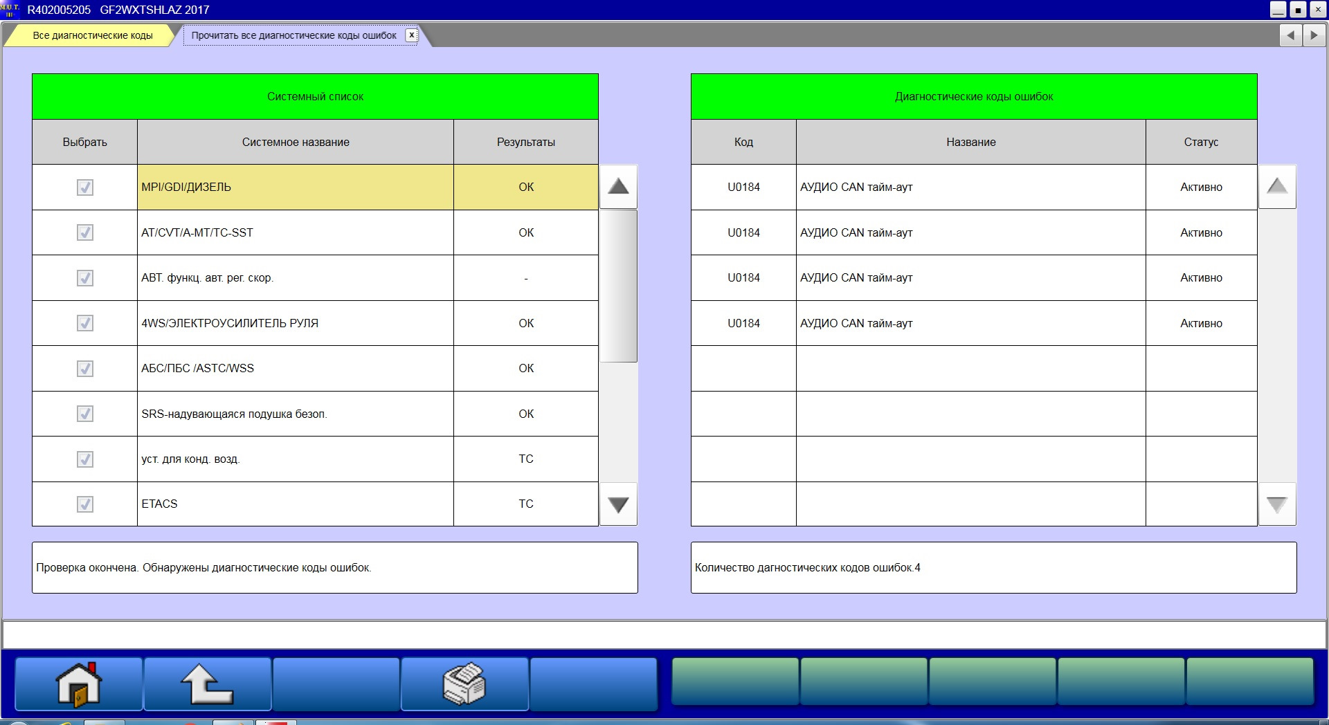Click Код column header

(743, 142)
